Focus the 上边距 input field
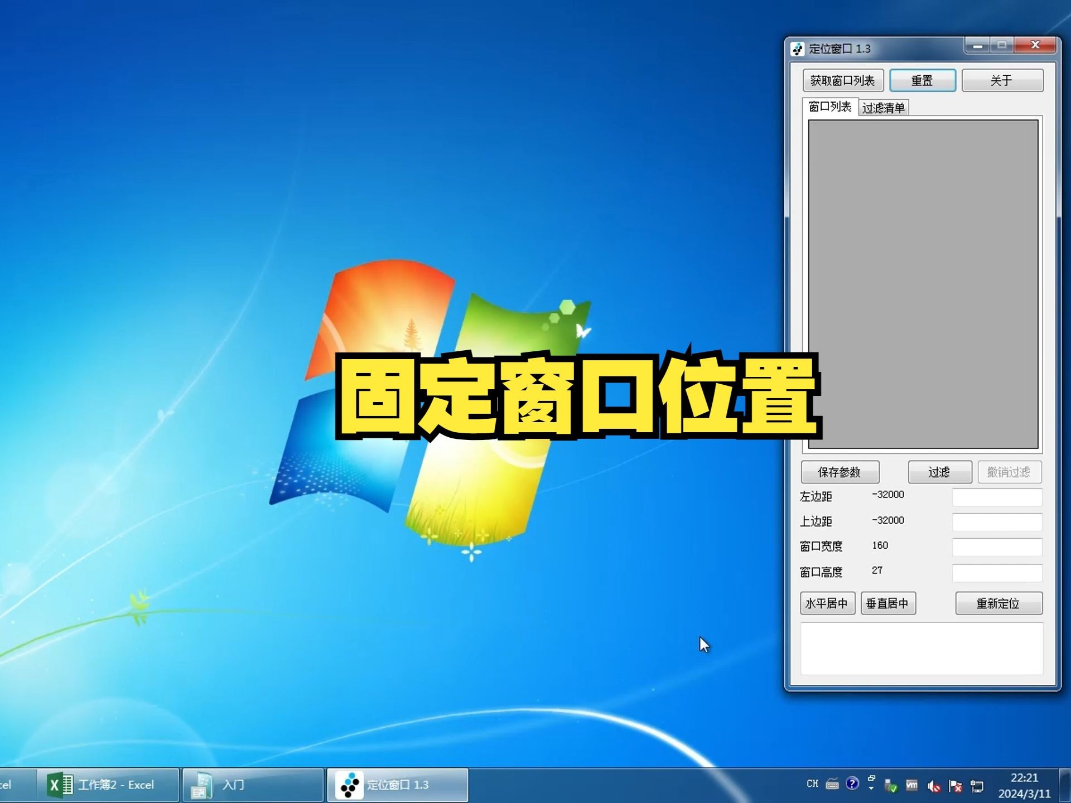Screen dimensions: 1071x803 point(997,522)
